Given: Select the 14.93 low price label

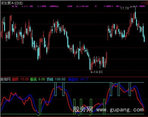Looking at the screenshot, I should pyautogui.click(x=98, y=72).
